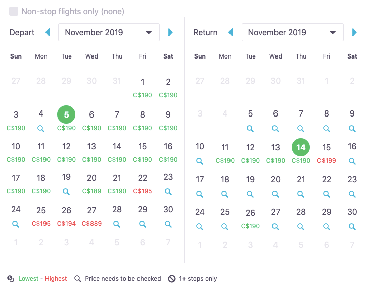Check price for departing November 19
This screenshot has height=289, width=368.
click(x=66, y=192)
